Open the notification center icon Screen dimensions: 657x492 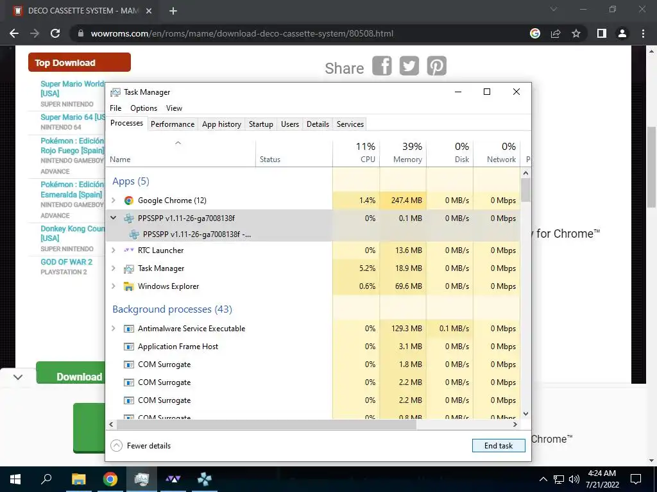(x=636, y=479)
